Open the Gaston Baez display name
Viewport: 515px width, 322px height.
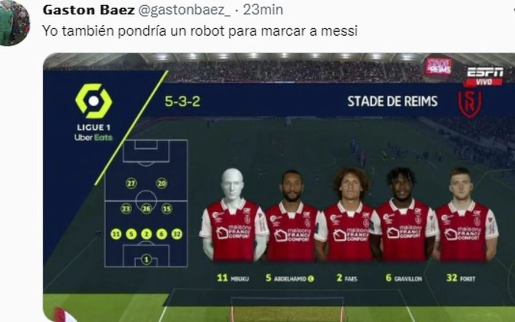pos(89,10)
